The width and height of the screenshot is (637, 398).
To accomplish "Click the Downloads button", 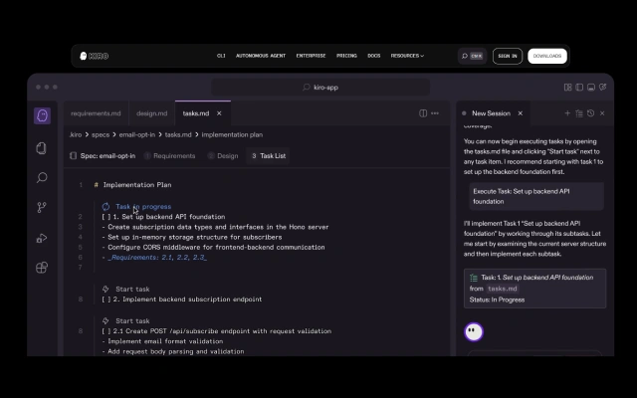I will pos(546,56).
